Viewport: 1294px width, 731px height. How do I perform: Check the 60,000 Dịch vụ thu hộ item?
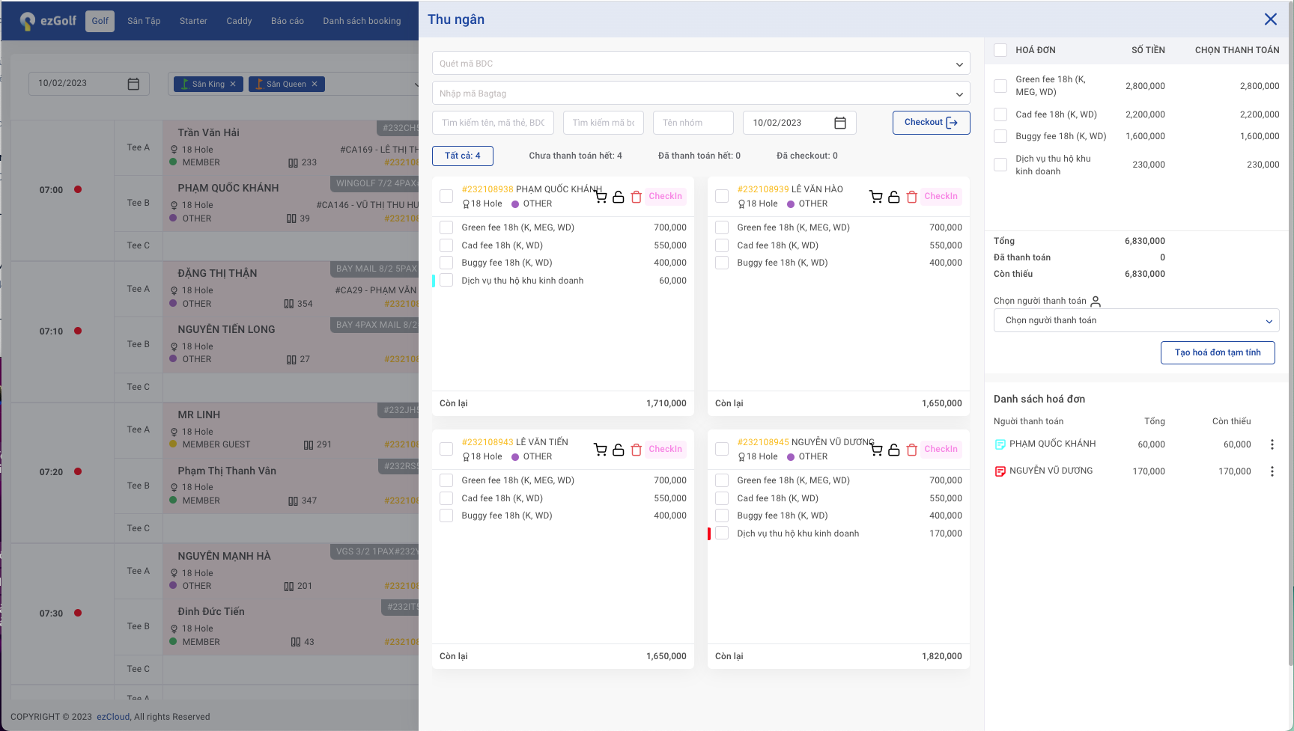(x=446, y=281)
